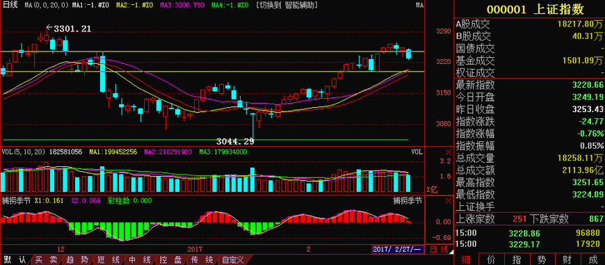Open the 日线 period selector

coord(10,5)
